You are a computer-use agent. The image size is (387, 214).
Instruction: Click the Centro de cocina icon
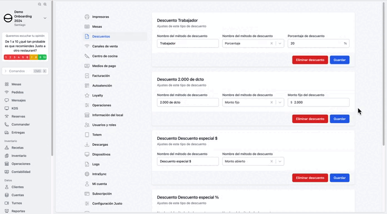pos(87,56)
